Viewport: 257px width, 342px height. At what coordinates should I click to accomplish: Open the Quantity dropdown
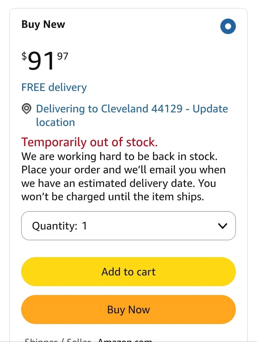tap(128, 226)
